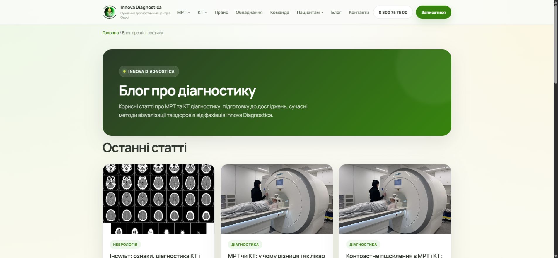Open the Команда menu item
Viewport: 558px width, 258px height.
pyautogui.click(x=279, y=12)
